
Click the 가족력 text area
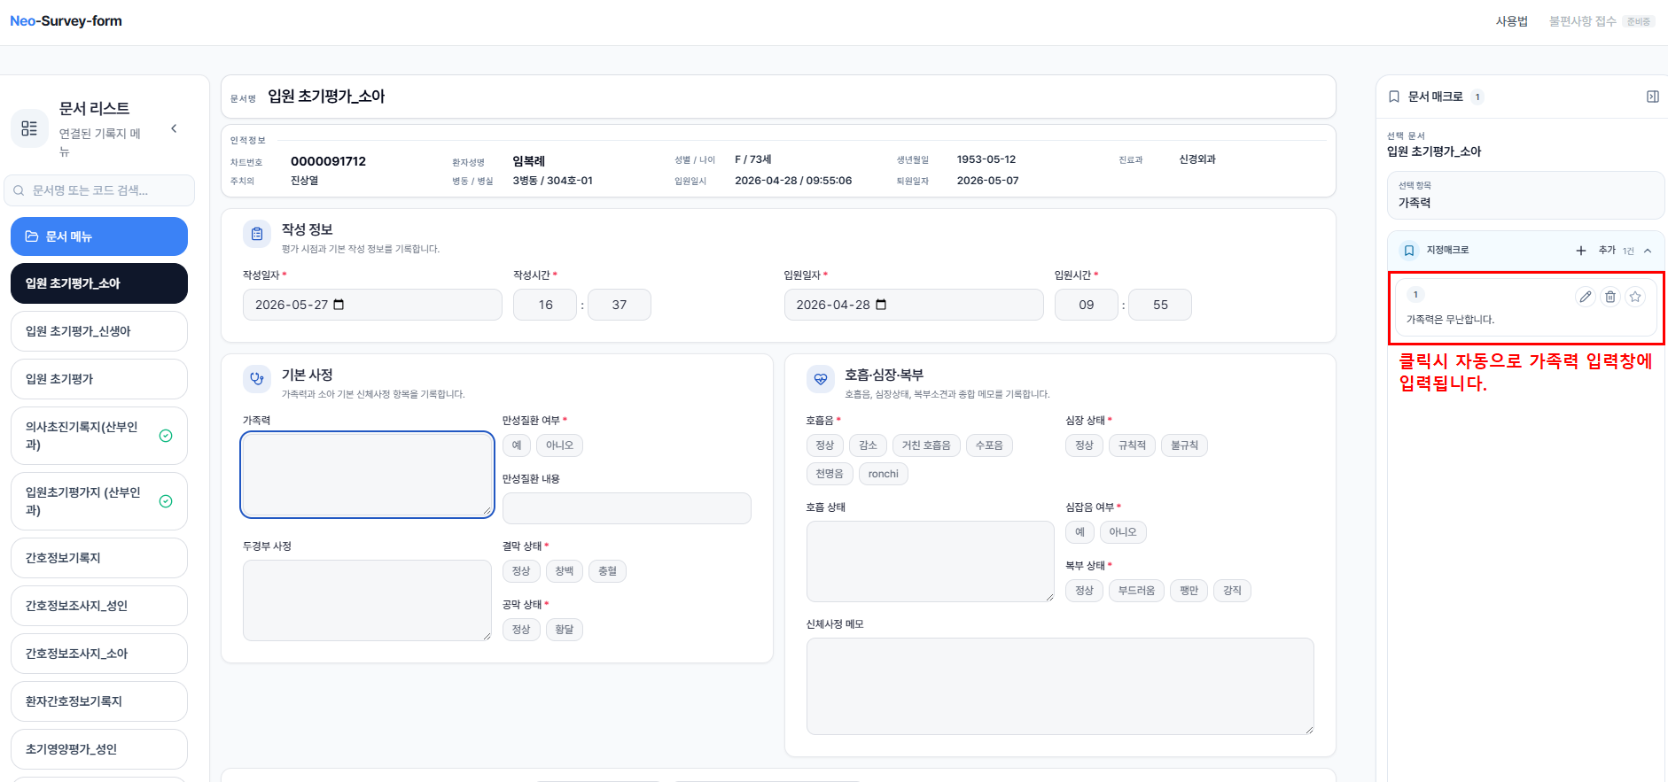click(x=367, y=475)
